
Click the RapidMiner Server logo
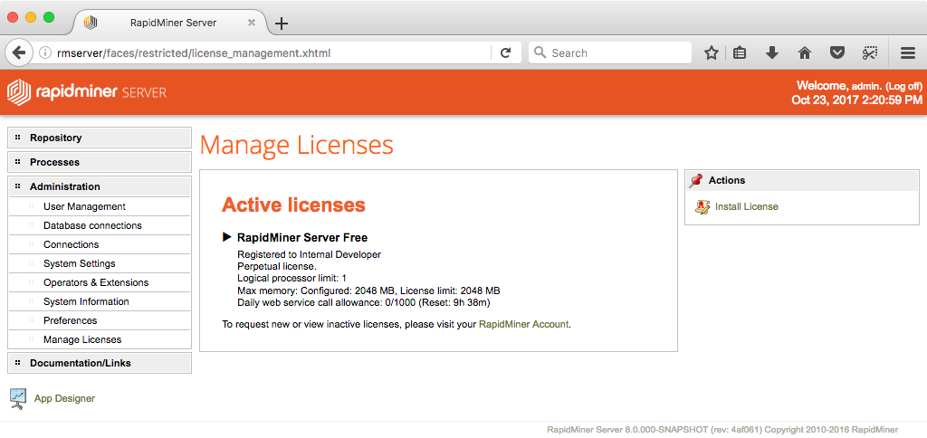(87, 92)
